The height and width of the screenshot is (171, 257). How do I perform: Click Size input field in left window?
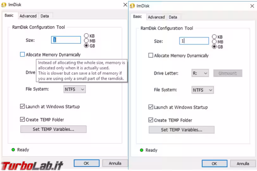pyautogui.click(x=66, y=40)
